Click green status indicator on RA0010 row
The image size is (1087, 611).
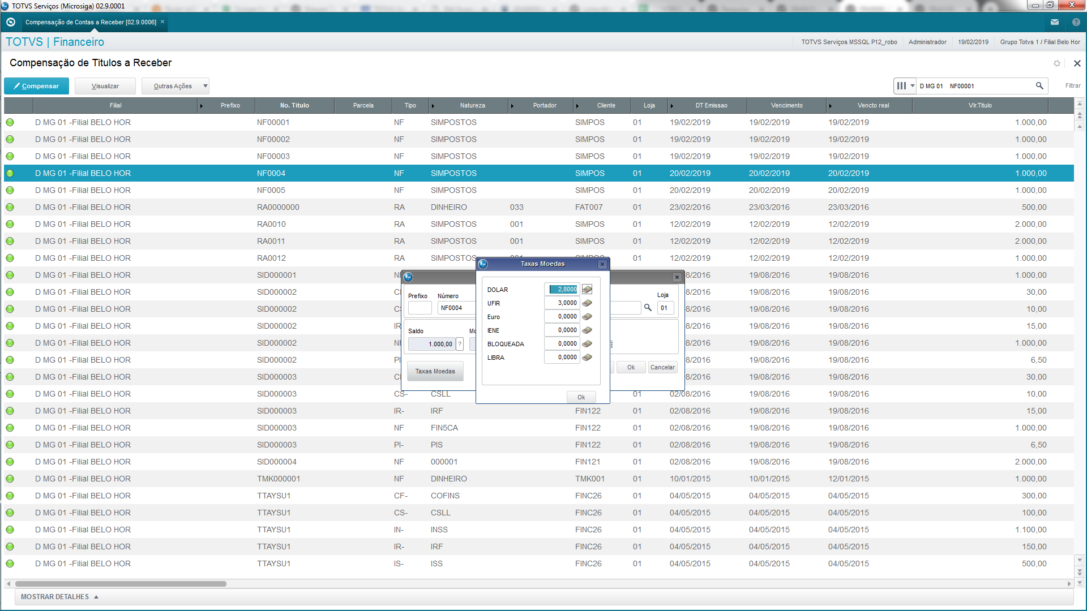(x=10, y=224)
